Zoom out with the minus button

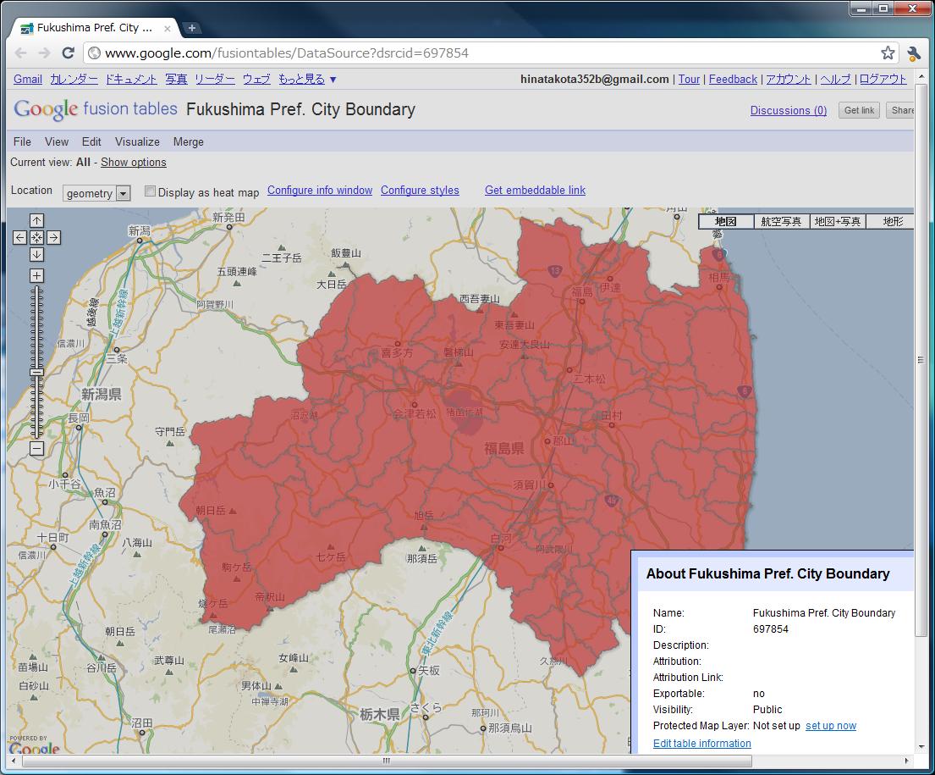[x=36, y=448]
